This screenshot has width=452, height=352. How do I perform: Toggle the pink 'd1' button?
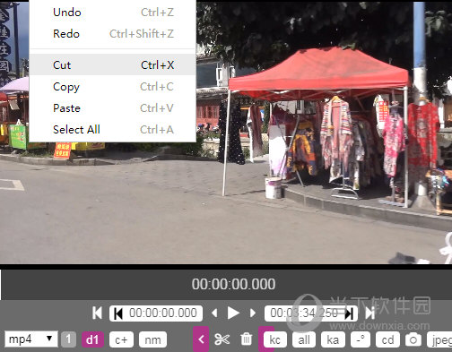coord(92,339)
